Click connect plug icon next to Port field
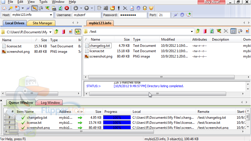The width and height of the screenshot is (251, 141). [x=176, y=15]
